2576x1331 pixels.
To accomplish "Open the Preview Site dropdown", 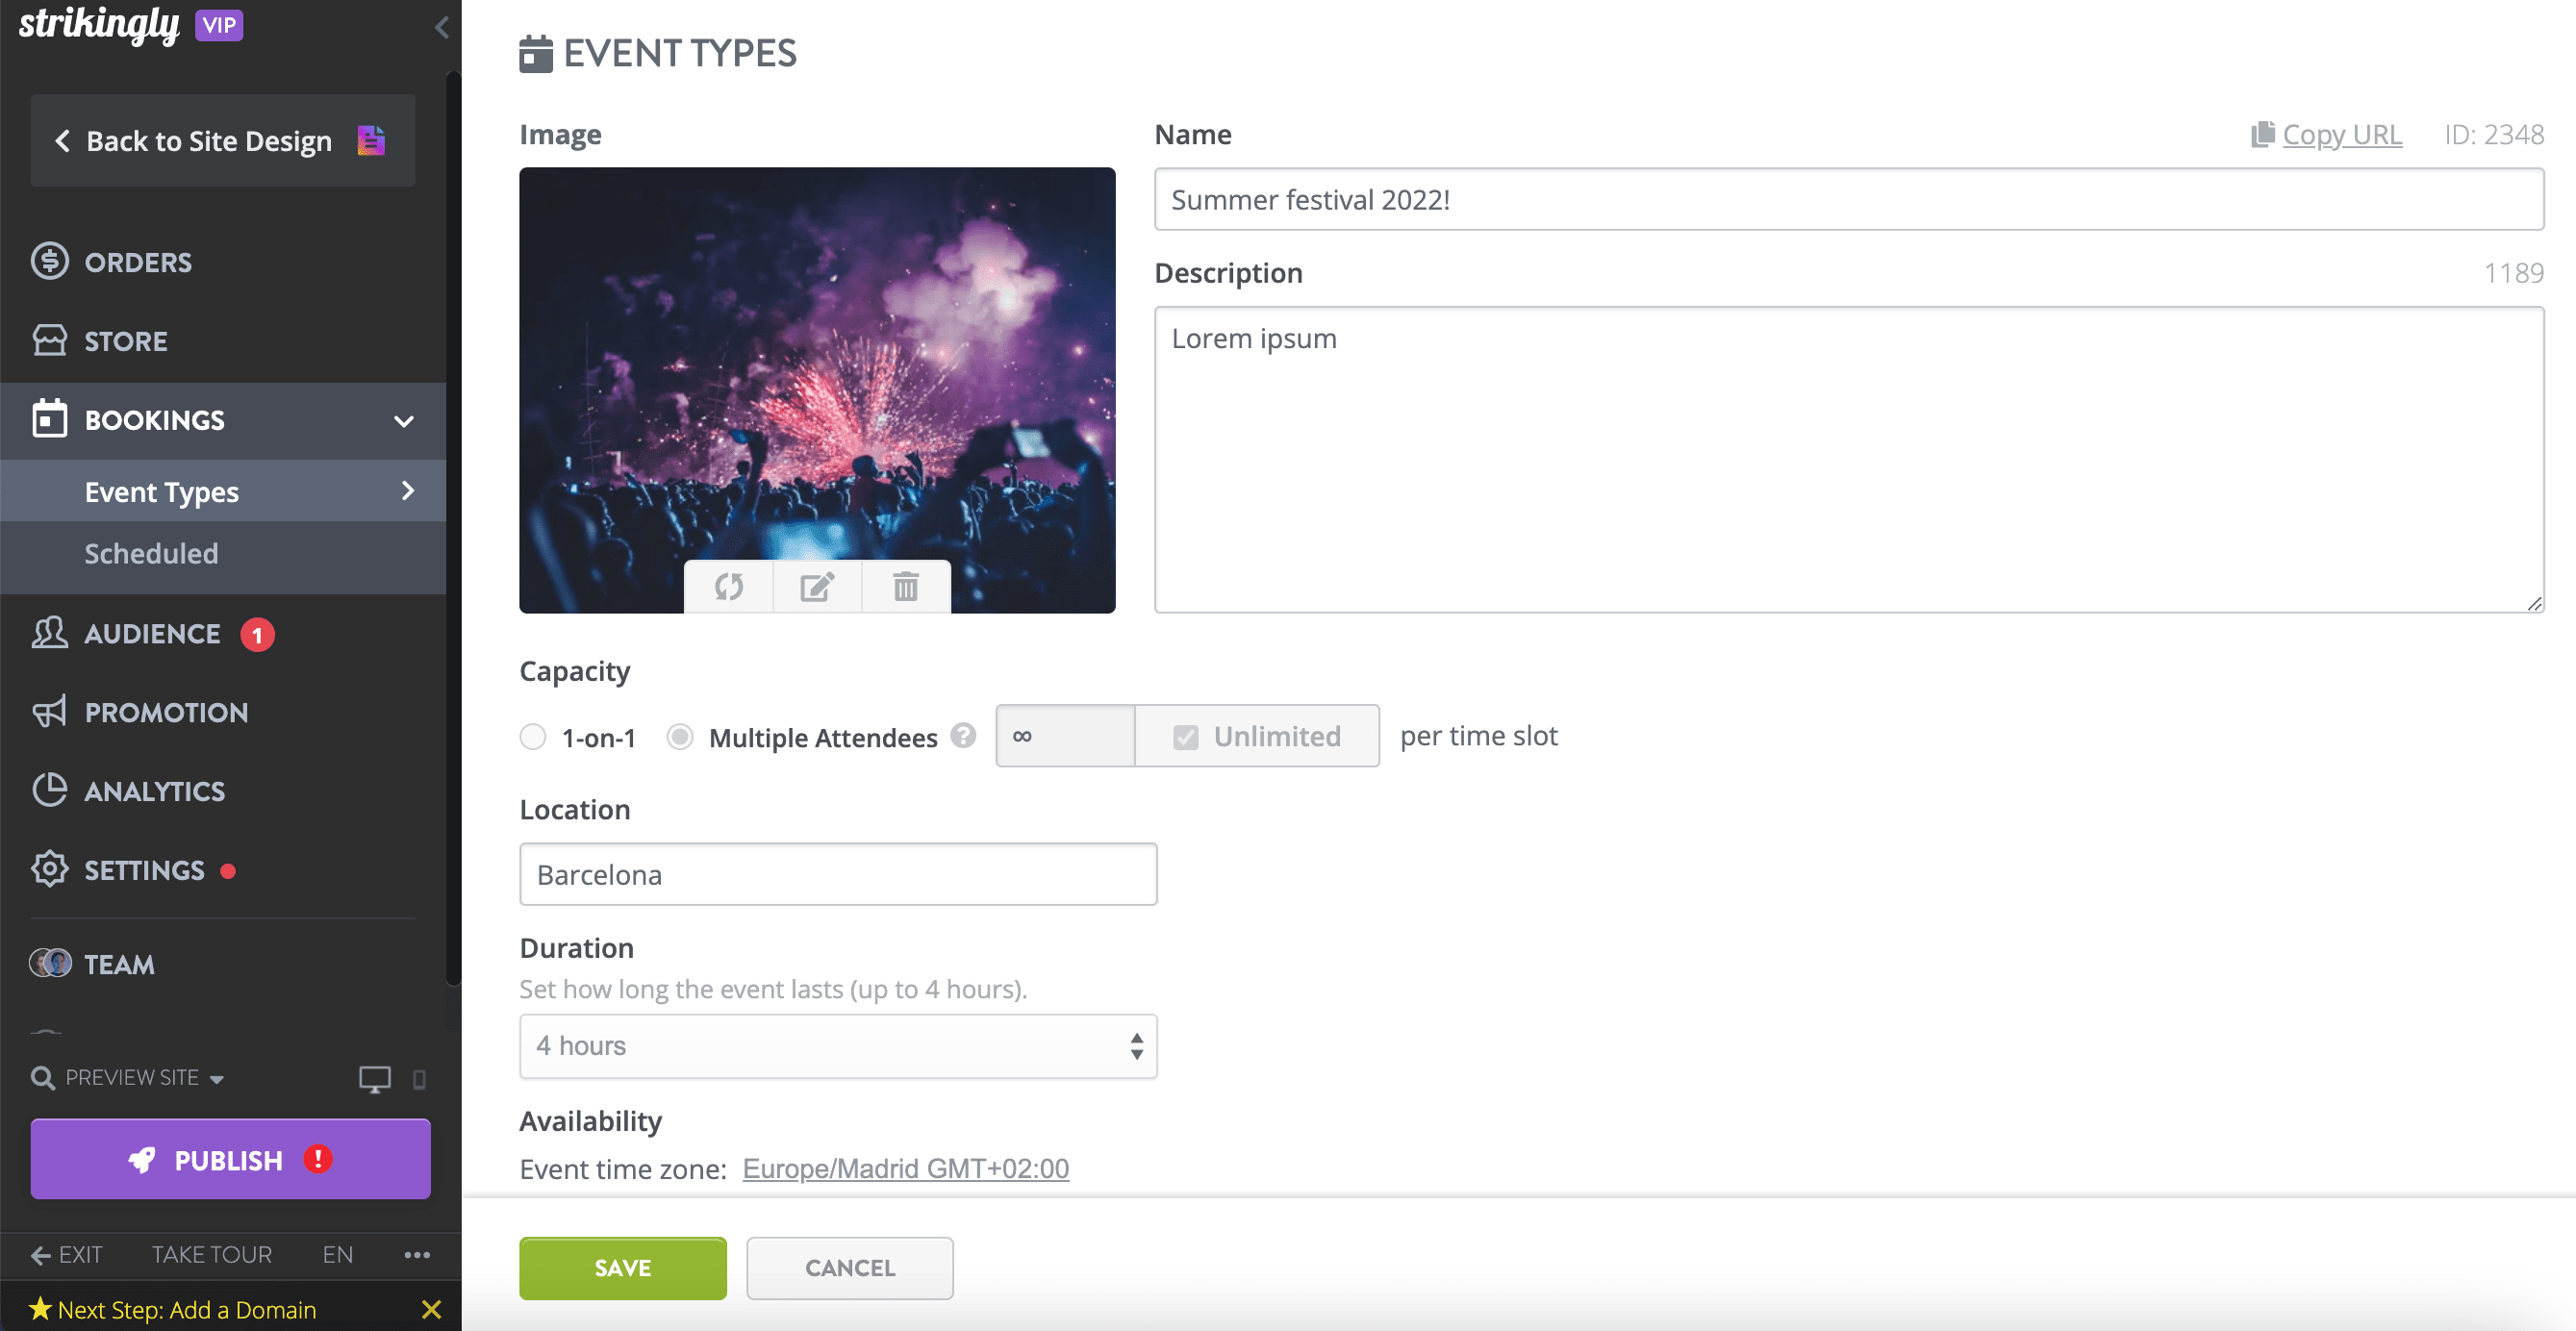I will pyautogui.click(x=128, y=1078).
